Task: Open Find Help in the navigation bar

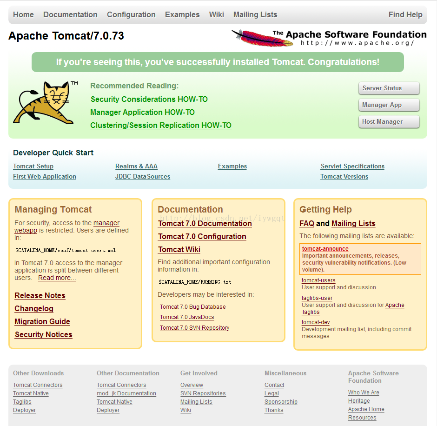Action: point(405,14)
